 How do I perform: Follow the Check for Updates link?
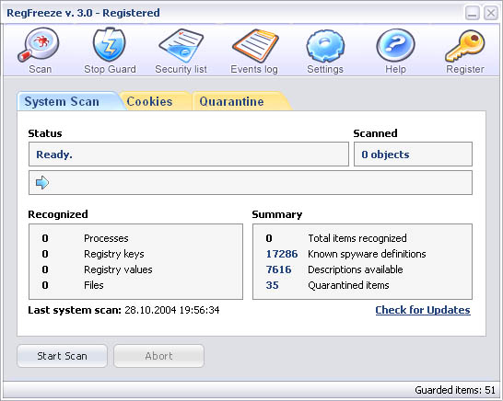click(423, 310)
